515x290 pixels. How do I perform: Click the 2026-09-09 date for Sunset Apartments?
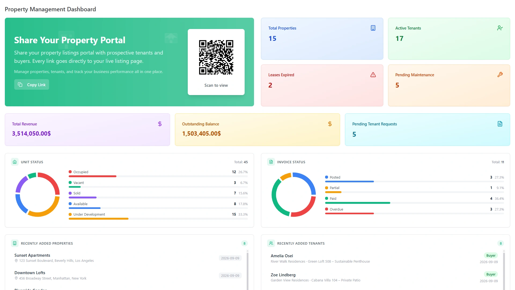click(x=230, y=258)
